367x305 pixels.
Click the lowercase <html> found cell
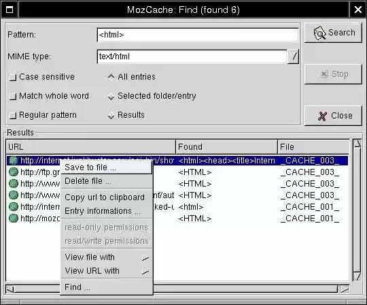coord(191,207)
